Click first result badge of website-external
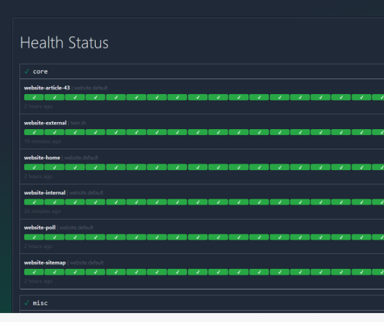This screenshot has width=384, height=322. (34, 132)
